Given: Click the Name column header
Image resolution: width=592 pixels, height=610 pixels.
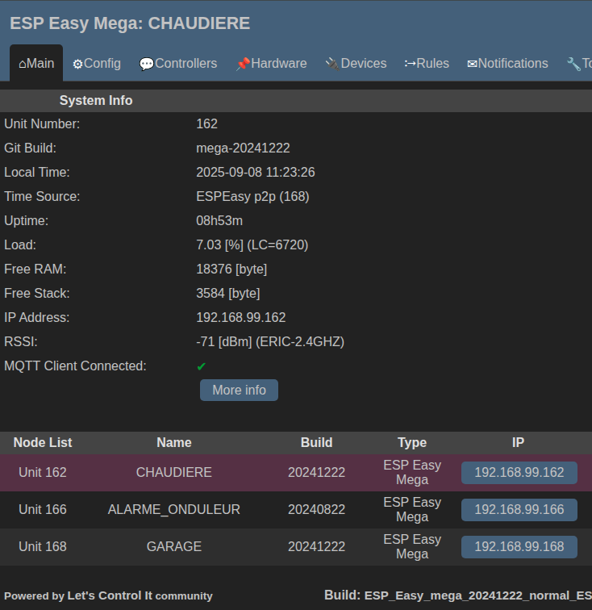Looking at the screenshot, I should (x=174, y=443).
